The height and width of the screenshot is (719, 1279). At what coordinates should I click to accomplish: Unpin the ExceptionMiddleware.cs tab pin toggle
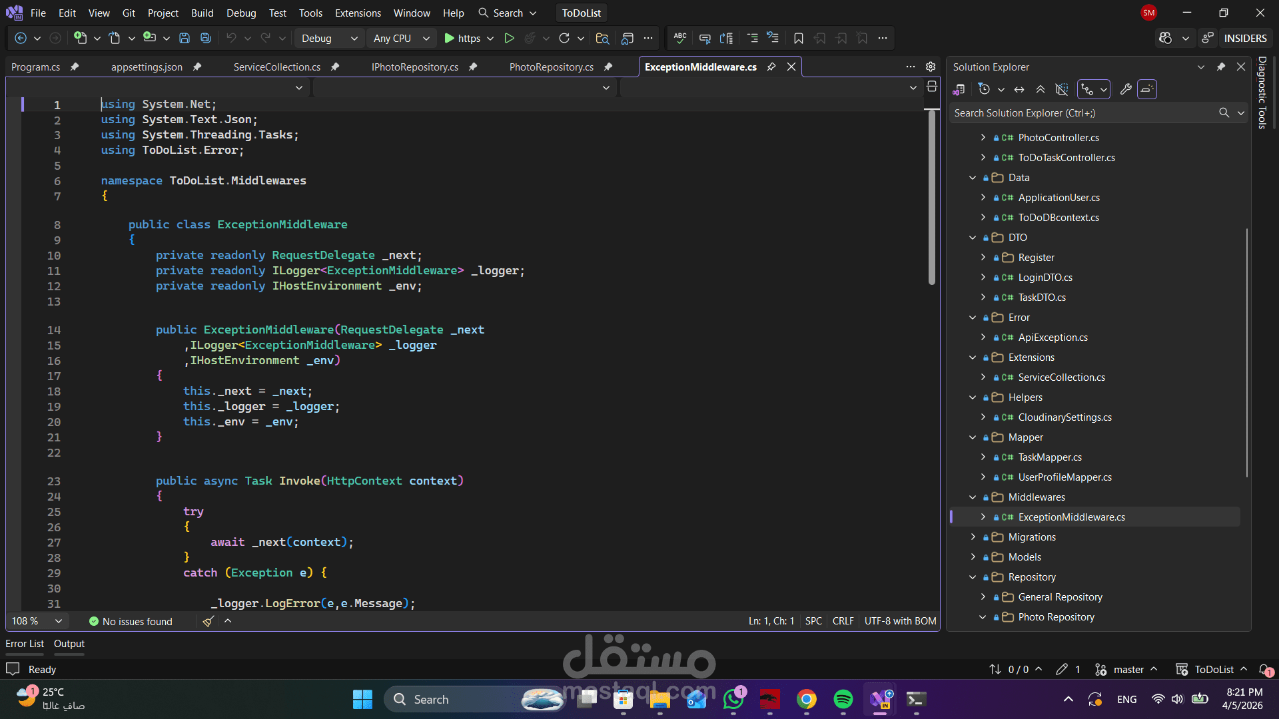tap(771, 67)
